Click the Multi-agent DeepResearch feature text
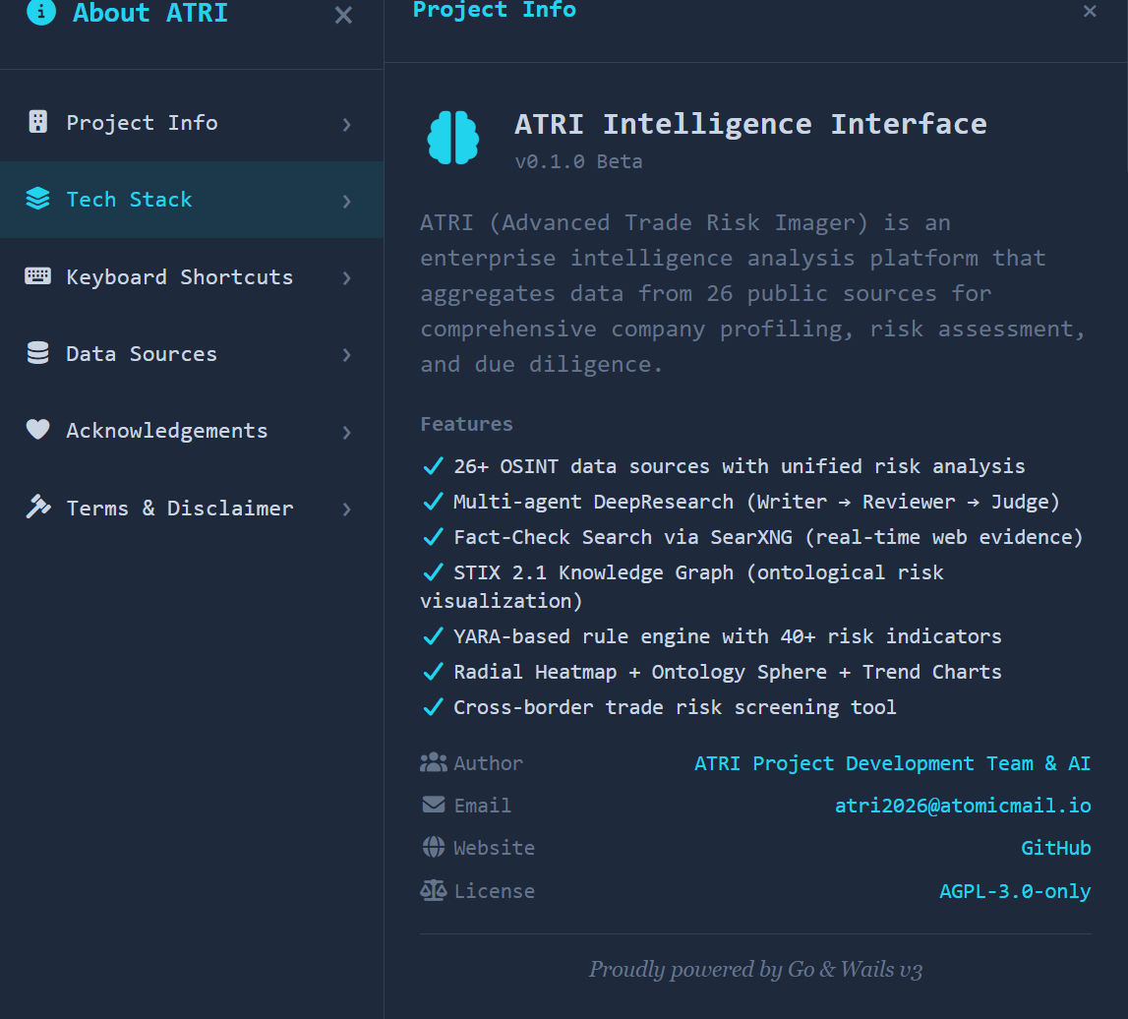Image resolution: width=1128 pixels, height=1019 pixels. (756, 502)
